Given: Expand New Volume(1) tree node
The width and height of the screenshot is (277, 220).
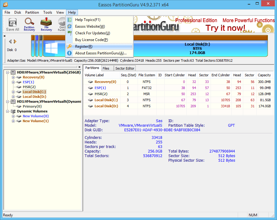Looking at the screenshot, I should [13, 121].
